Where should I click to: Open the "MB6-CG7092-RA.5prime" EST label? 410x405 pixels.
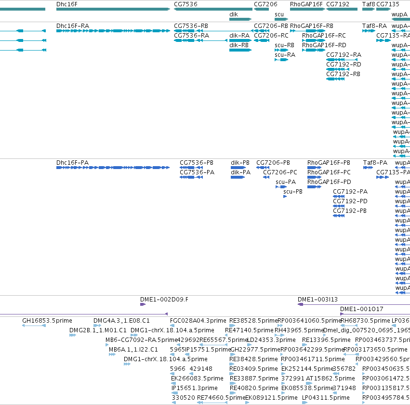[142, 340]
